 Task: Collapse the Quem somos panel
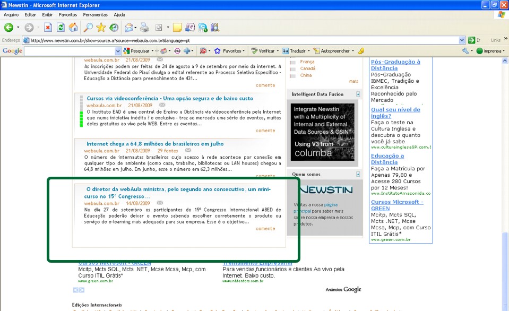(358, 174)
